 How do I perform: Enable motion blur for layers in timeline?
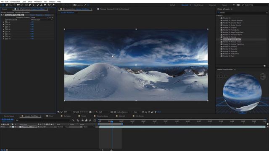coord(90,120)
